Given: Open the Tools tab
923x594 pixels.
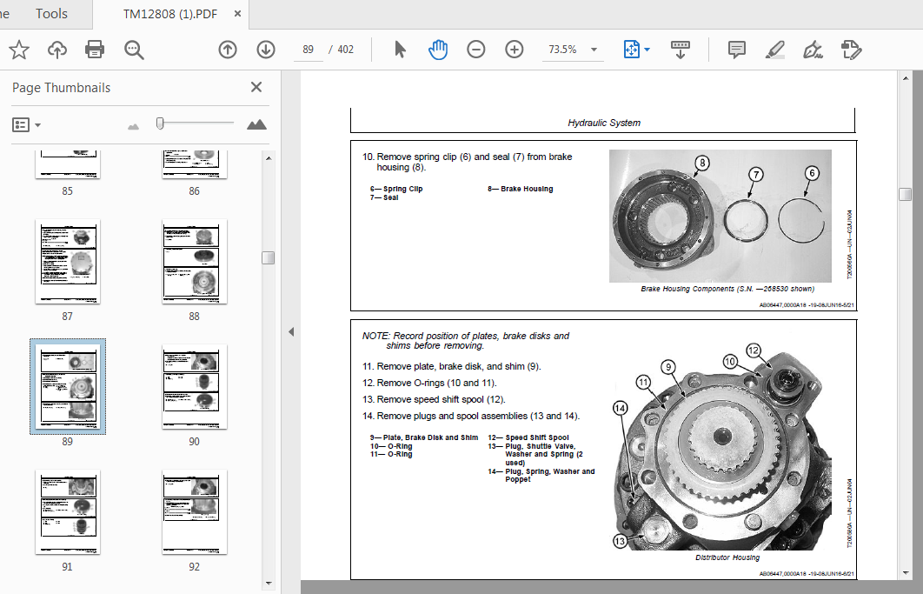Looking at the screenshot, I should pyautogui.click(x=51, y=14).
